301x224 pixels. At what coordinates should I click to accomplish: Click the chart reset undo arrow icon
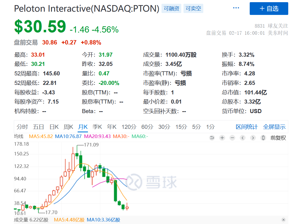tap(212, 138)
